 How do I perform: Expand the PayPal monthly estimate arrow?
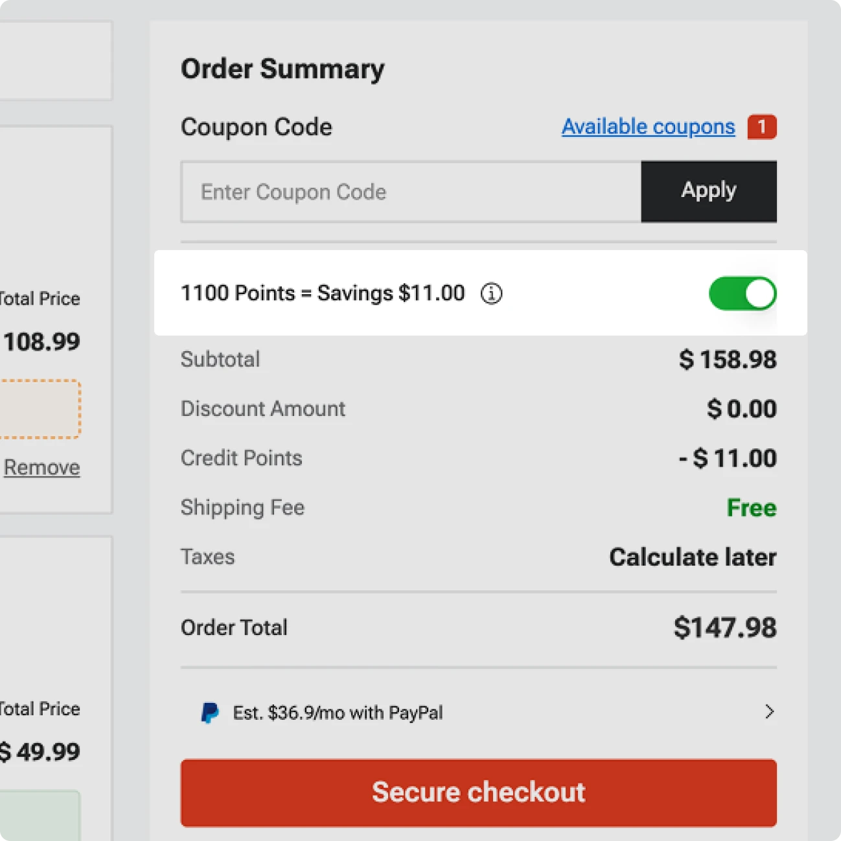point(769,712)
